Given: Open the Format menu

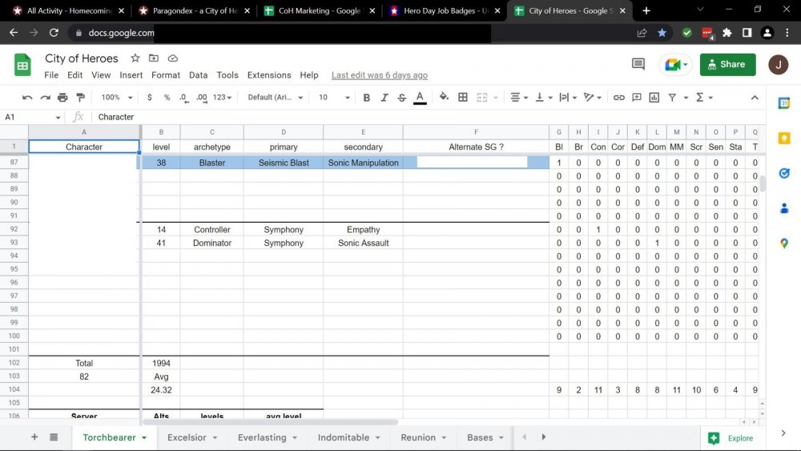Looking at the screenshot, I should coord(166,75).
